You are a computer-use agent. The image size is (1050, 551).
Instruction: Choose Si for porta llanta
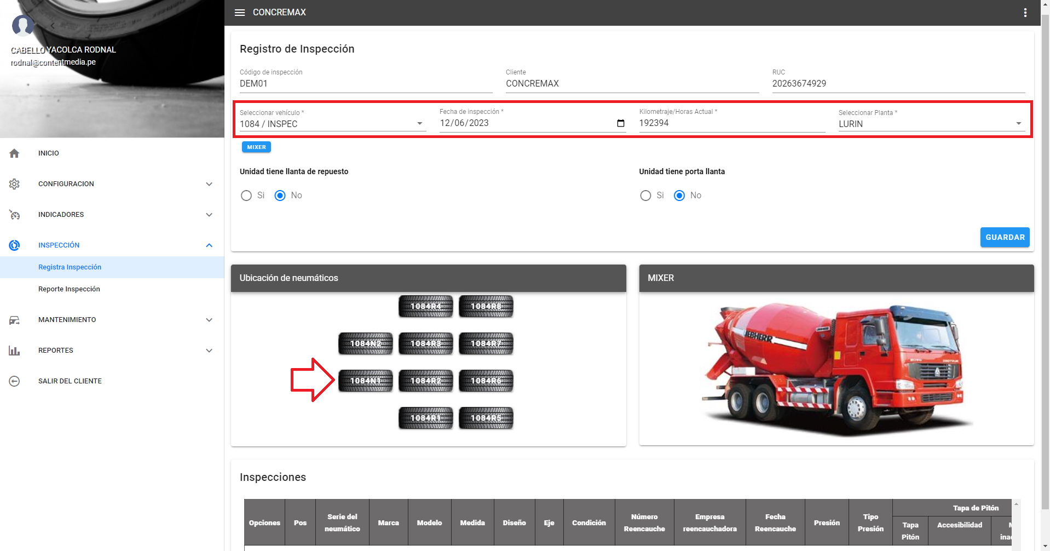pos(645,196)
